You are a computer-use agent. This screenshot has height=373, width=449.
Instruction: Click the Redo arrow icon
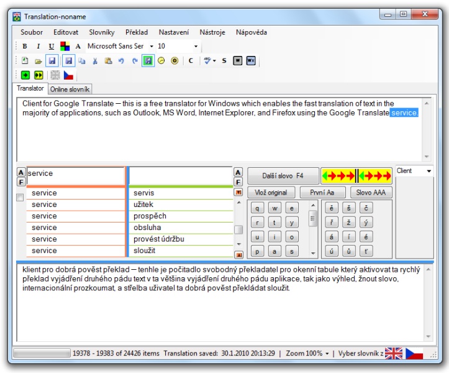coord(135,61)
